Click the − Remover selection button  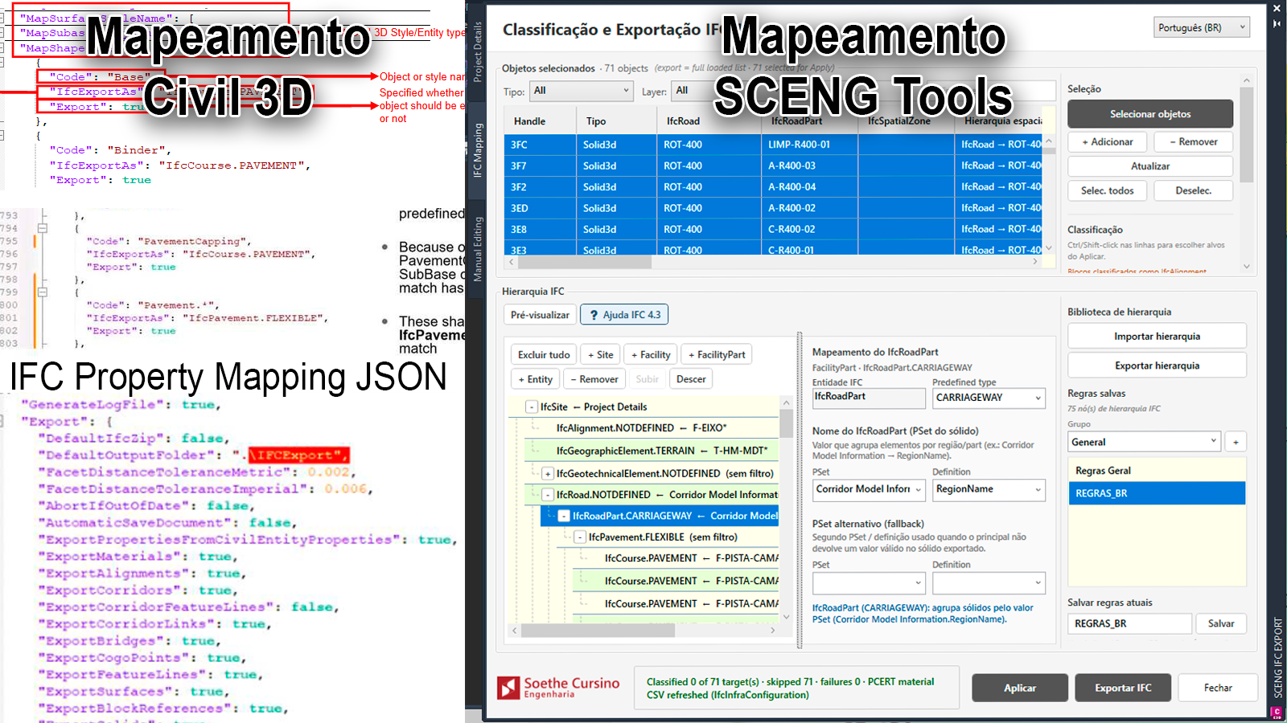(x=1194, y=141)
